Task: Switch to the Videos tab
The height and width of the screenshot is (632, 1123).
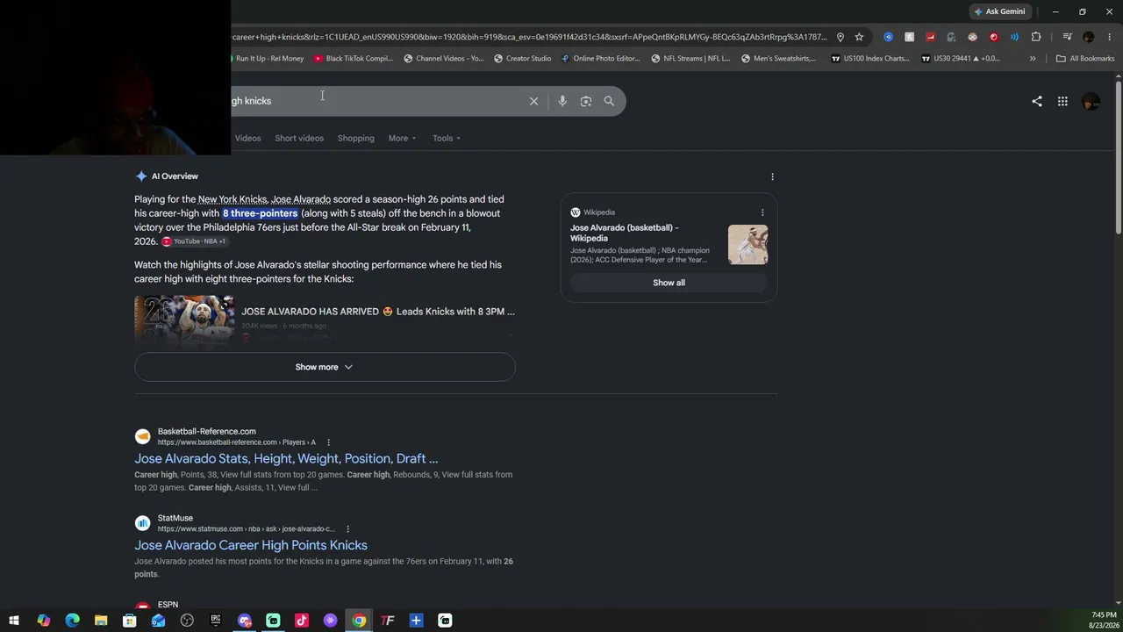Action: pos(247,138)
